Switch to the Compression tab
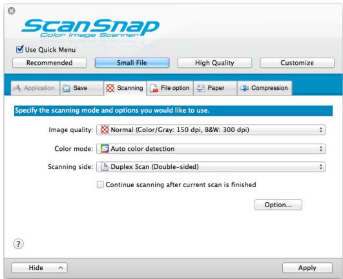 [x=264, y=88]
